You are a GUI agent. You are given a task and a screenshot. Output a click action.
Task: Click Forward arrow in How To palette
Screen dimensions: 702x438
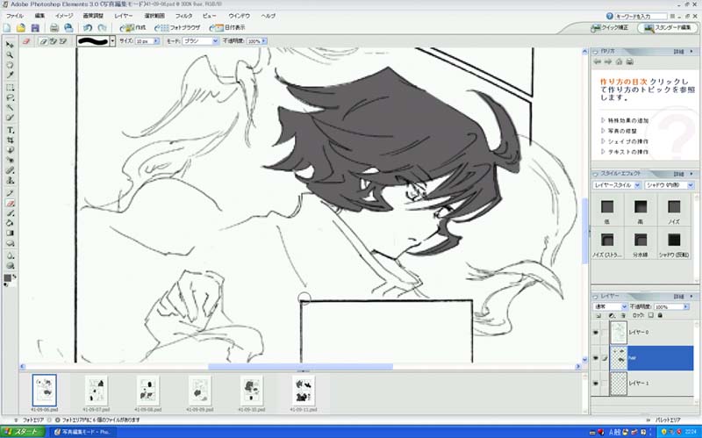click(x=608, y=61)
